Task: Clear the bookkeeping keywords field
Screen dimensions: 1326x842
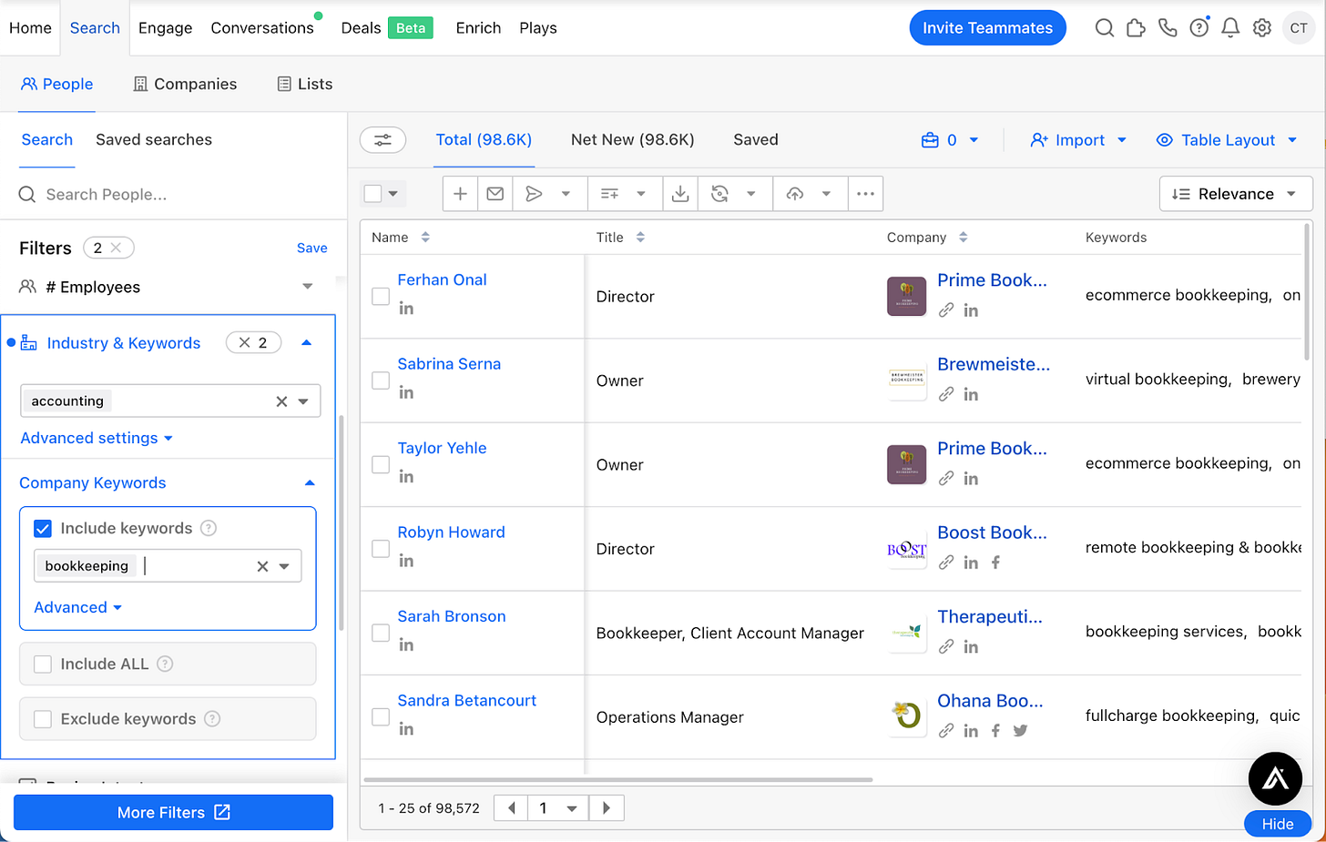Action: point(262,566)
